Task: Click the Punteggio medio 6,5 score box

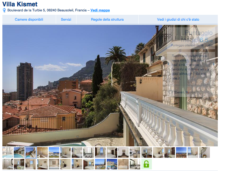Action: point(191,38)
